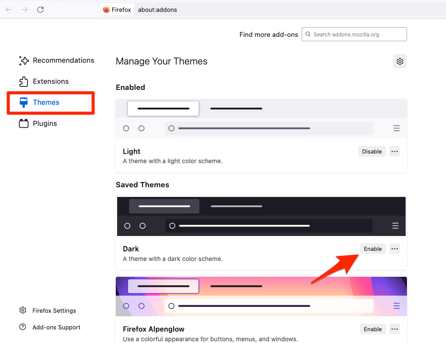Open more options for Dark theme
446x343 pixels.
395,249
